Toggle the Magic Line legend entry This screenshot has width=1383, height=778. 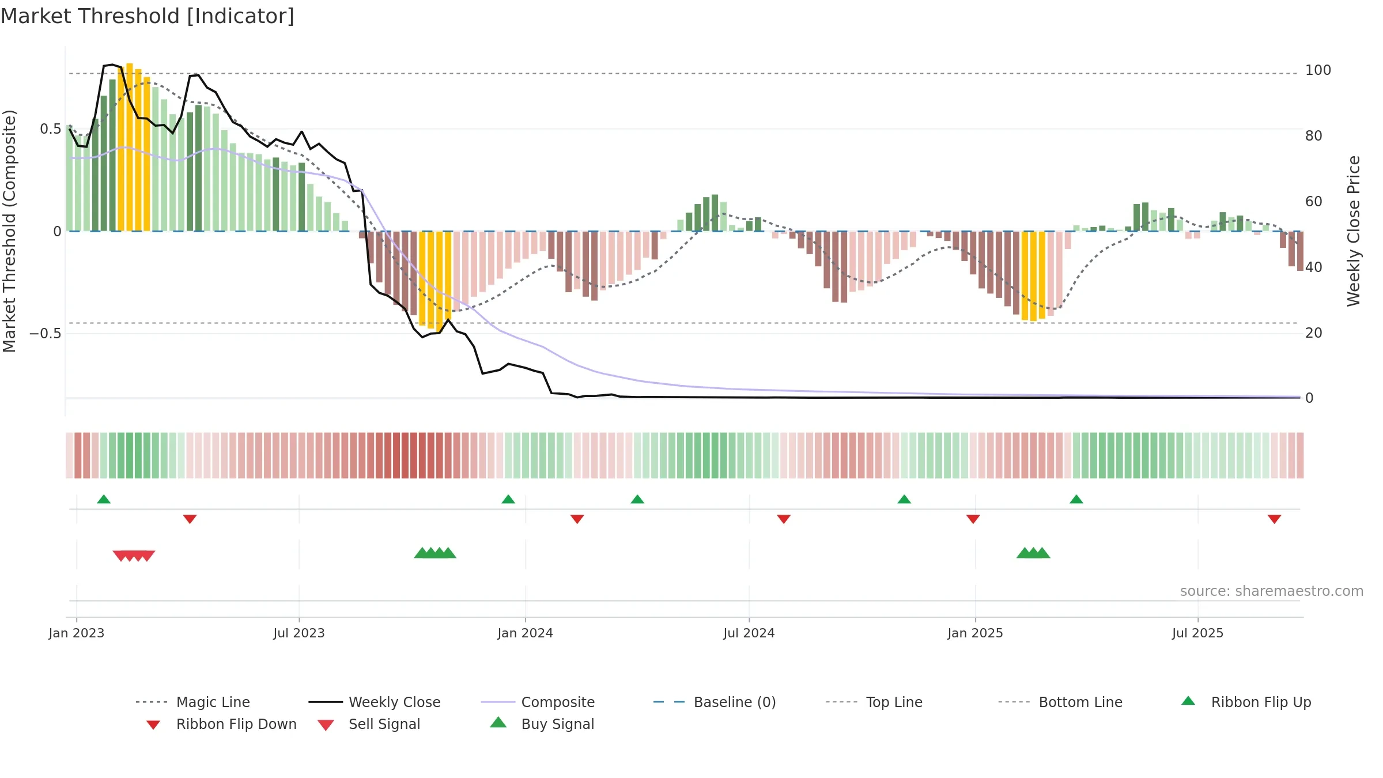(193, 702)
